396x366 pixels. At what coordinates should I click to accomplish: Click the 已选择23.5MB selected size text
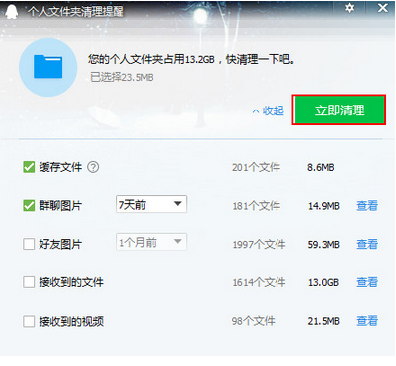click(x=121, y=77)
